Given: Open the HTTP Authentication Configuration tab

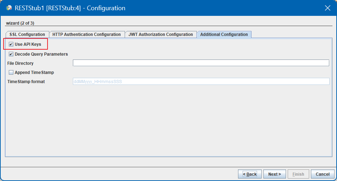Looking at the screenshot, I should point(86,35).
